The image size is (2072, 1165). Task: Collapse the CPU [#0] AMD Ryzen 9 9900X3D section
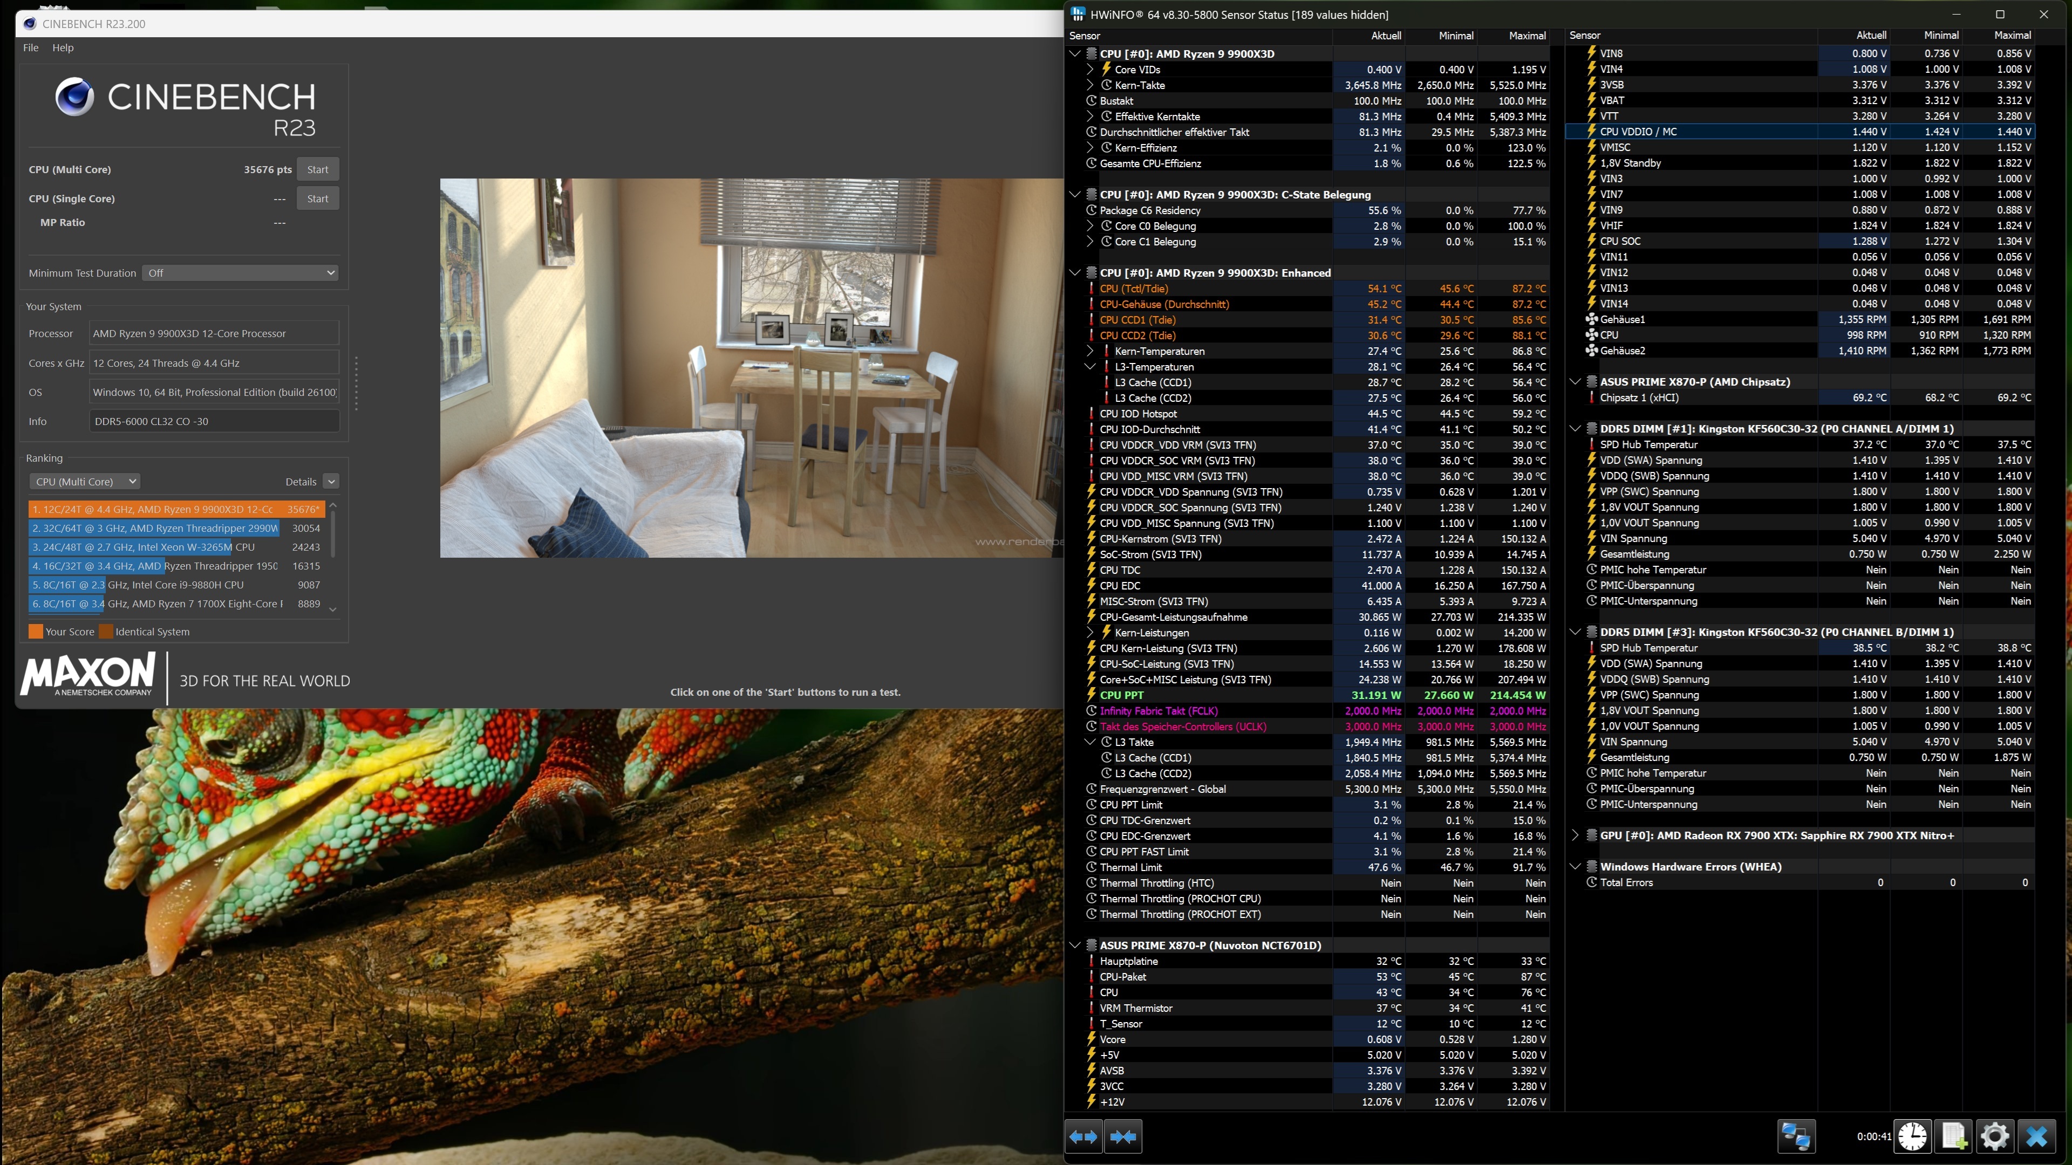[x=1075, y=54]
